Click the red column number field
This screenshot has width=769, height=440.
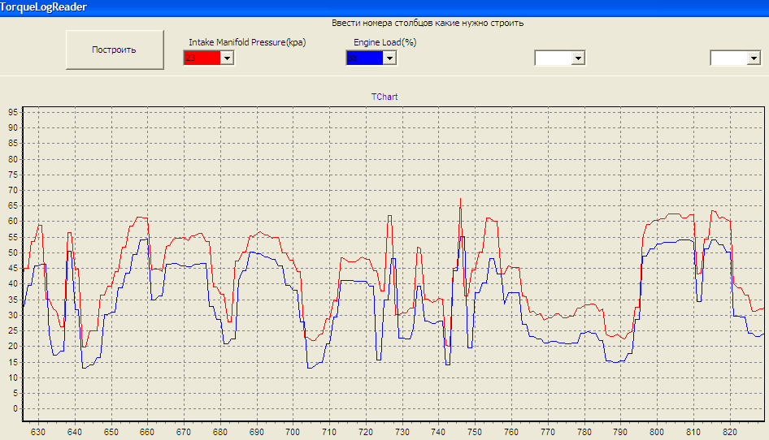(202, 58)
